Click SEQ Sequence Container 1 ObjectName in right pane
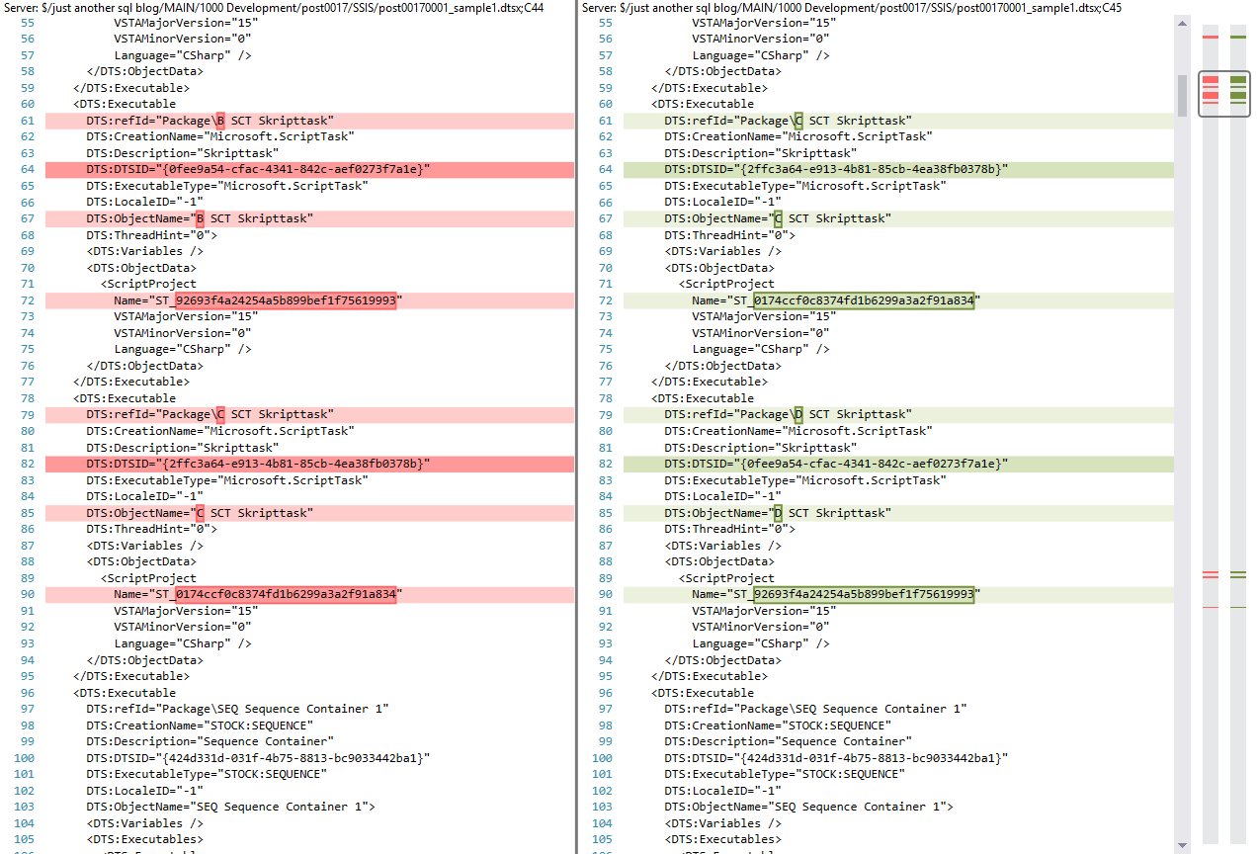Viewport: 1258px width, 854px height. 808,807
